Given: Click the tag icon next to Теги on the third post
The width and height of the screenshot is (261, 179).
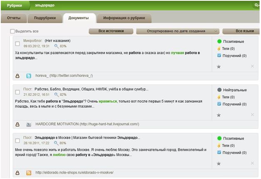Looking at the screenshot, I should tap(219, 145).
